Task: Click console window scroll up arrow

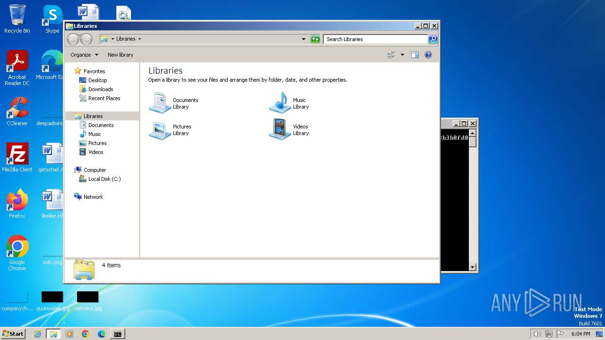Action: tap(472, 133)
